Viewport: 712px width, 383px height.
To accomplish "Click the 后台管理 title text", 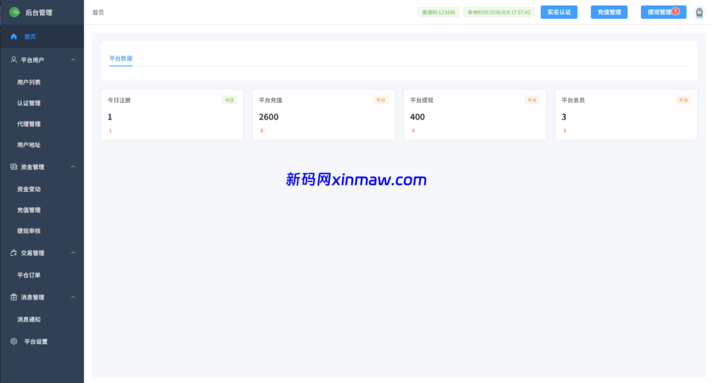I will pyautogui.click(x=39, y=13).
